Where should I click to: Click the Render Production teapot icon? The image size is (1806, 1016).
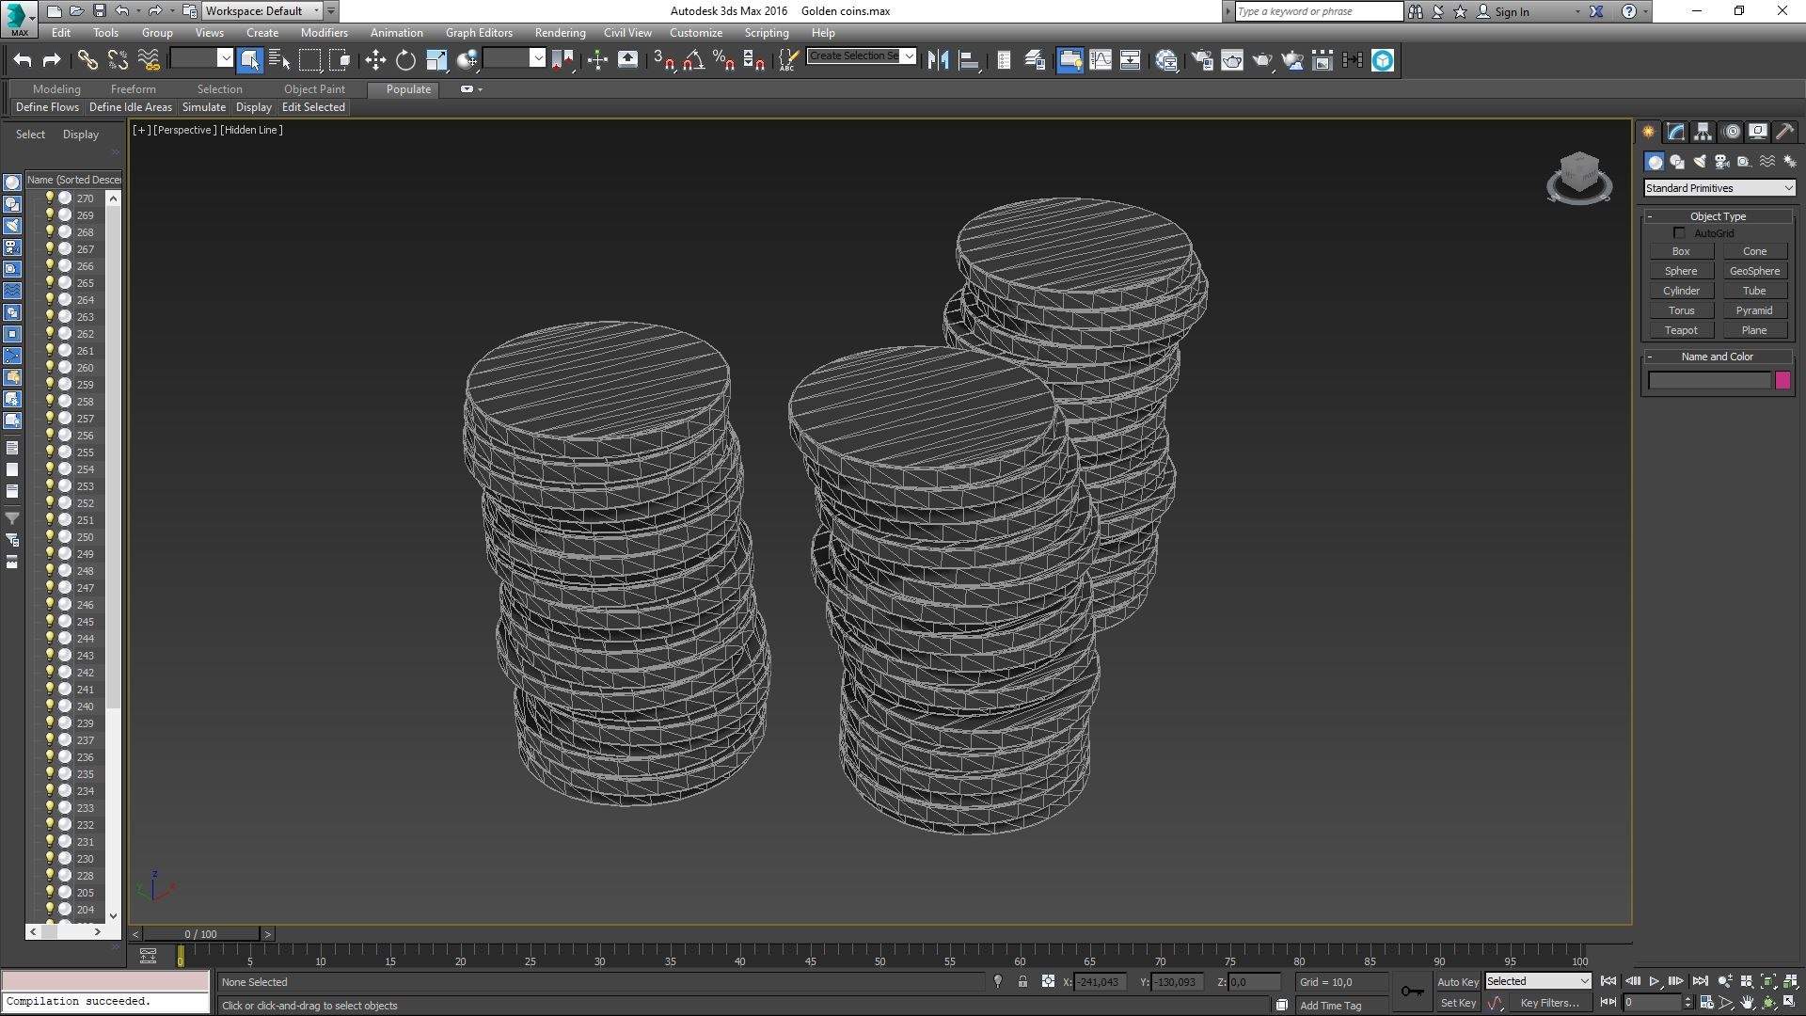coord(1262,60)
